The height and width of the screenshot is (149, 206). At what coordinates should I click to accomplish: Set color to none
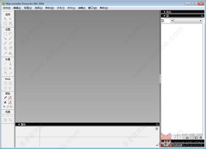click(8, 107)
